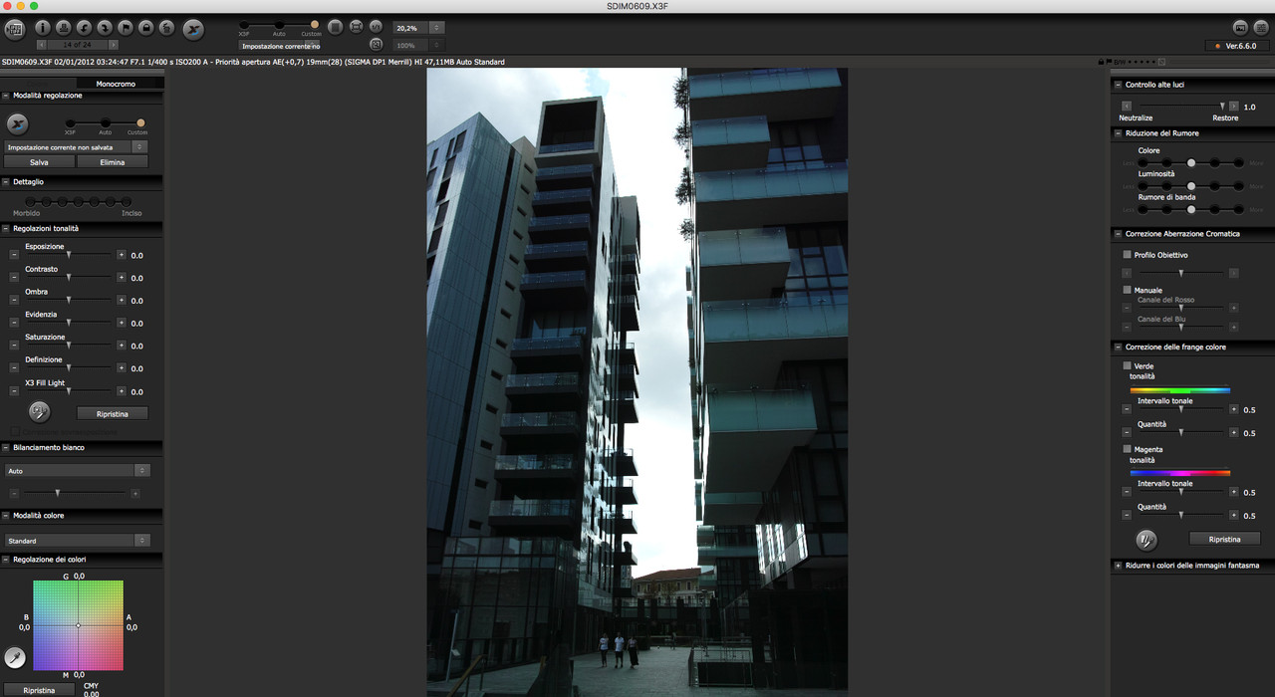Enable the Verde fringe correction checkbox
This screenshot has width=1275, height=697.
click(x=1128, y=365)
